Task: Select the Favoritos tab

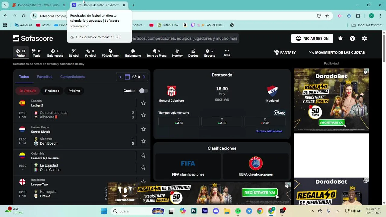Action: coord(45,77)
